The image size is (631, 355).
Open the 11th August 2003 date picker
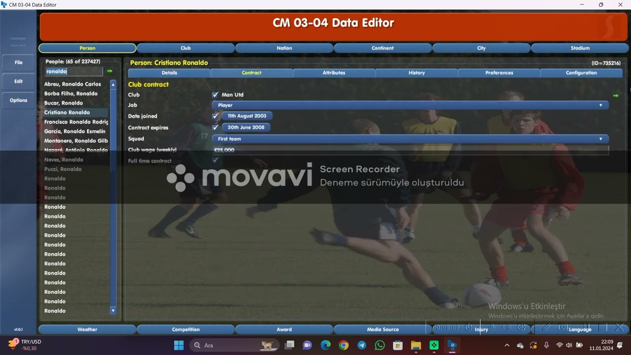247,116
